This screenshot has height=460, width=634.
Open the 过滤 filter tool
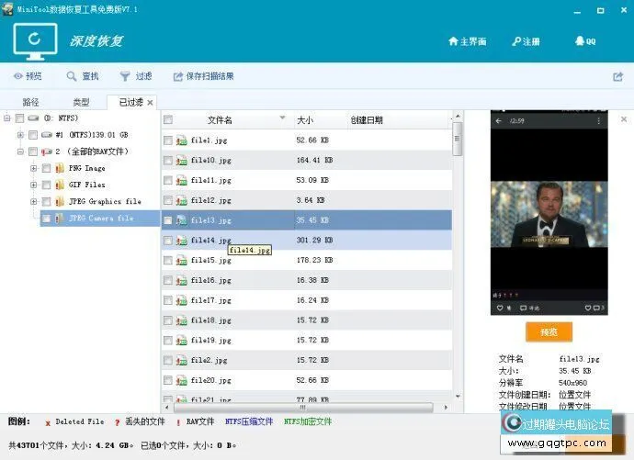[x=136, y=76]
